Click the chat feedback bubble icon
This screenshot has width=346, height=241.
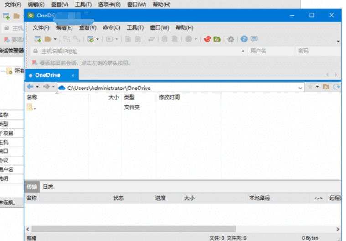[254, 39]
